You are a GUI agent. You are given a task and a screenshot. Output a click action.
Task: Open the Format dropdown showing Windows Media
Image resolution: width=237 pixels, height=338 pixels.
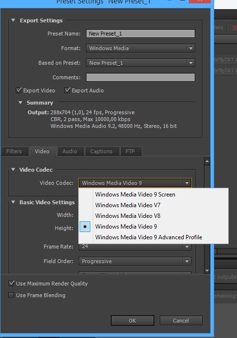140,48
